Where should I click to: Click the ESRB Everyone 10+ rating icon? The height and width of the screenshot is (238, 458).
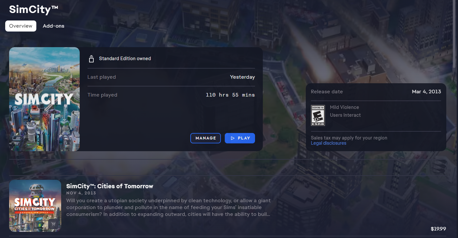pos(318,115)
